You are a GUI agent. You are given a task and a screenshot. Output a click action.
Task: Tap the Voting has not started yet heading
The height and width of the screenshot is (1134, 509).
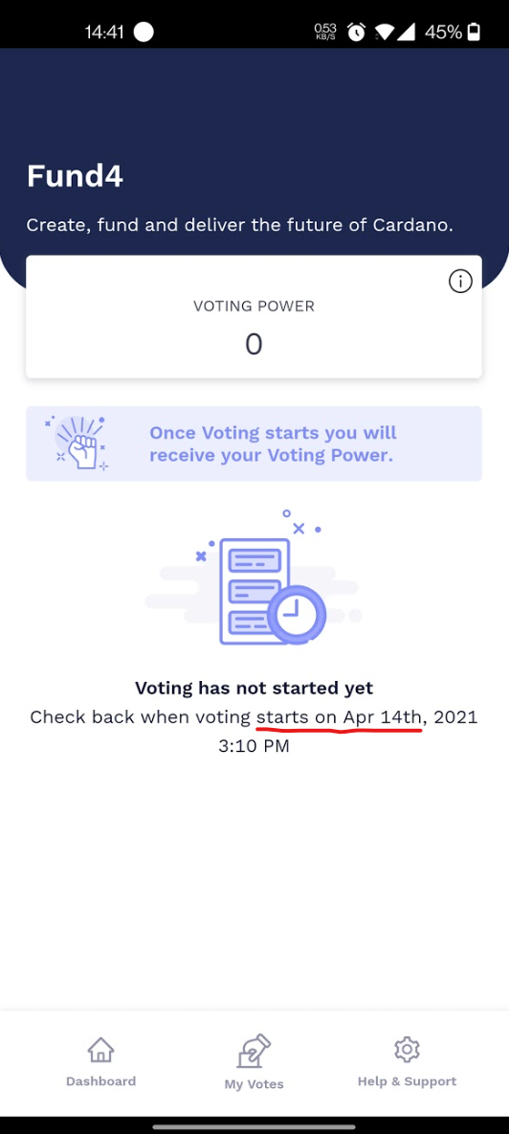(254, 688)
